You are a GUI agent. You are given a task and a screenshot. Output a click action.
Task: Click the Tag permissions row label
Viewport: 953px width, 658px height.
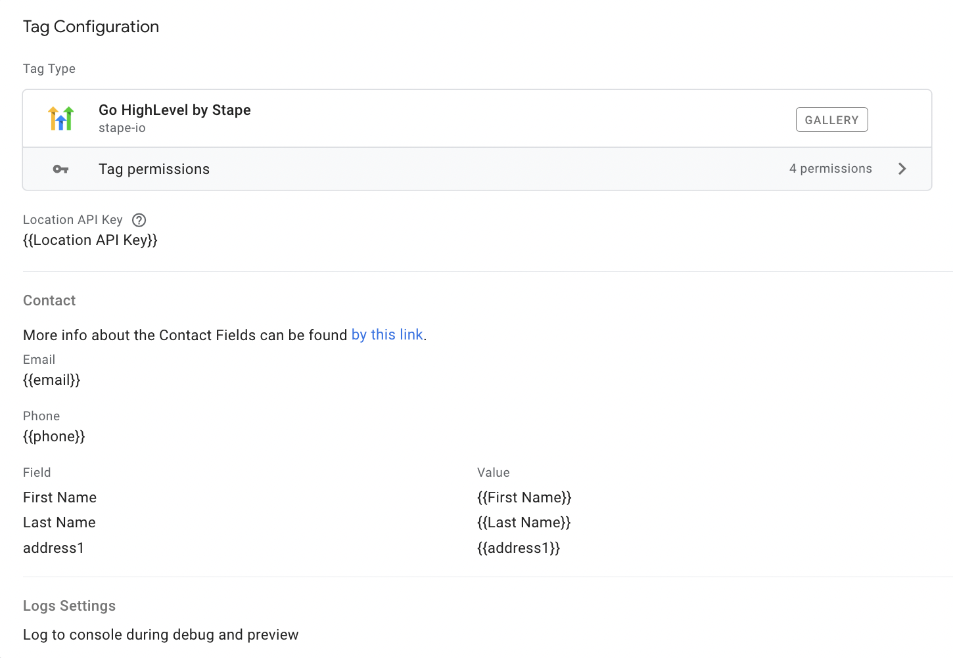point(154,169)
